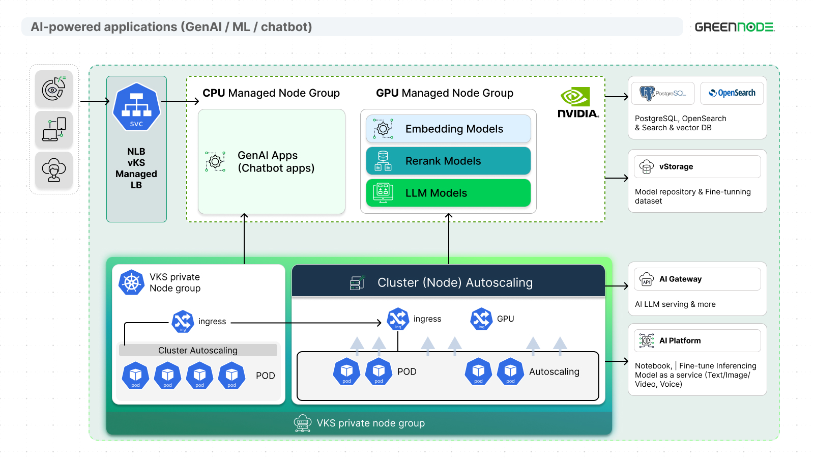The height and width of the screenshot is (458, 814).
Task: Click the AI Gateway API cloud icon
Action: click(x=647, y=279)
